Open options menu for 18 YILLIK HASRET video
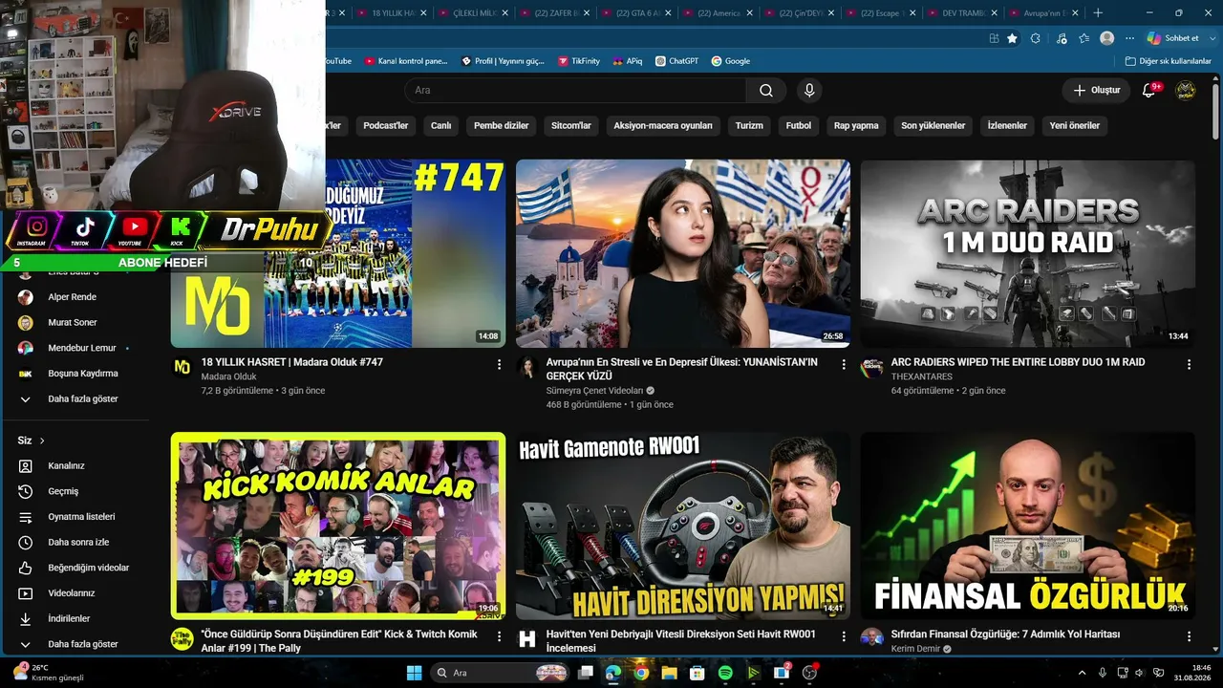The image size is (1223, 688). (499, 364)
